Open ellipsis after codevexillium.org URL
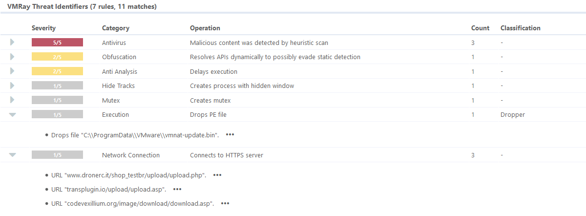This screenshot has width=586, height=216. tap(225, 203)
